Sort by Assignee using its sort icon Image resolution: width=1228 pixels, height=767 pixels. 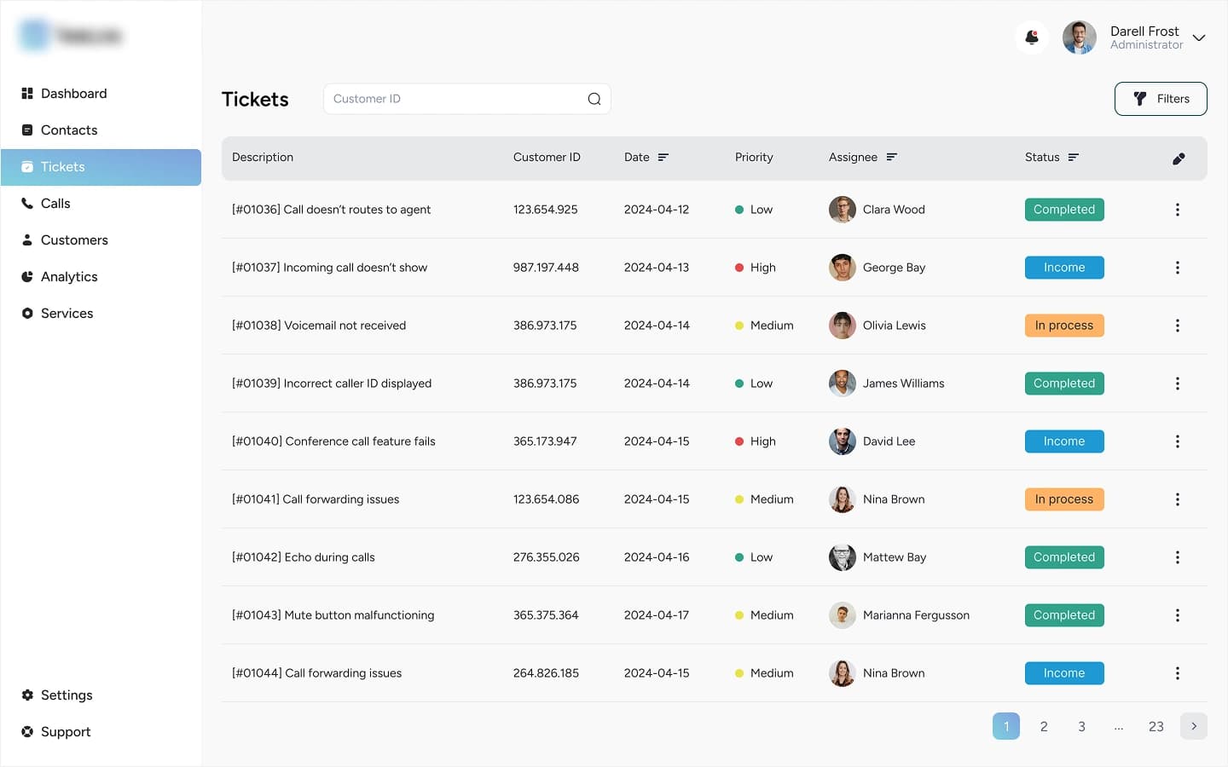(x=892, y=158)
